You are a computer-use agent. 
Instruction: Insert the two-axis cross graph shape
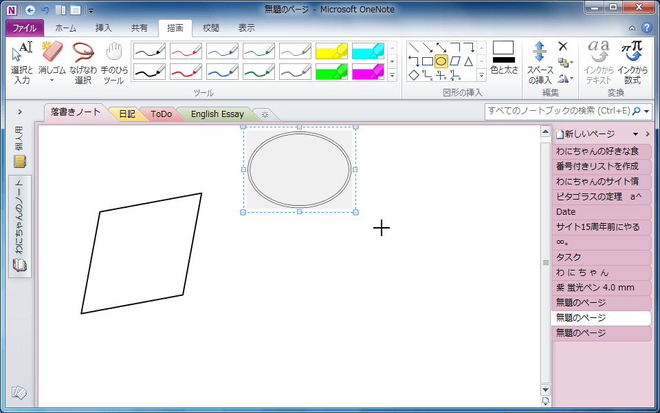441,75
